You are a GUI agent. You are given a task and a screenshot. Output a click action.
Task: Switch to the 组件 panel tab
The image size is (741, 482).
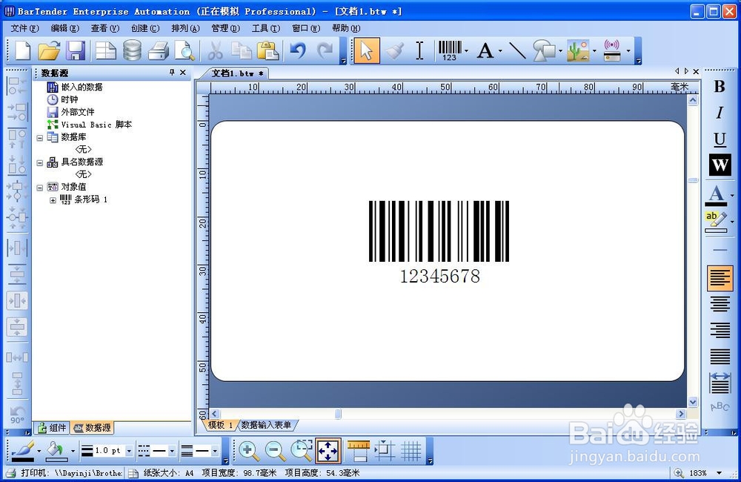pos(53,428)
